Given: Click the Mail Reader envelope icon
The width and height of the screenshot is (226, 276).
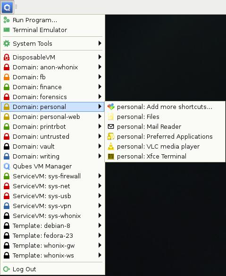Looking at the screenshot, I should (111, 126).
